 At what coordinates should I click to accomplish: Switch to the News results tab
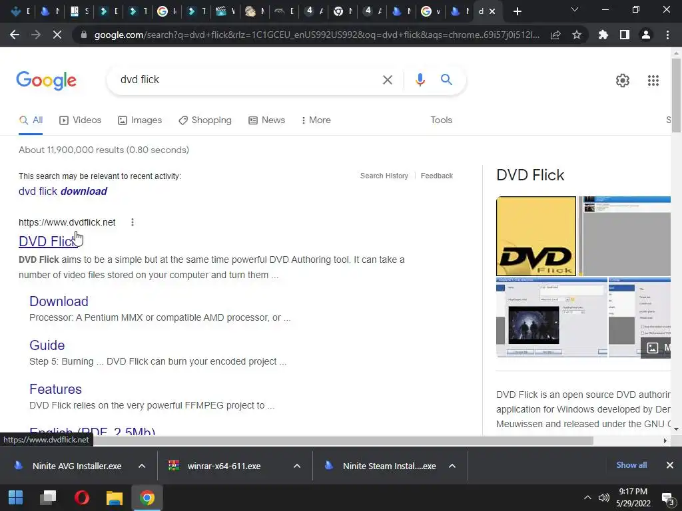266,120
